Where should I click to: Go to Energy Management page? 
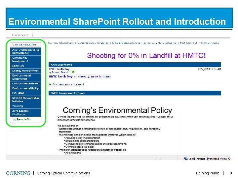(25, 71)
